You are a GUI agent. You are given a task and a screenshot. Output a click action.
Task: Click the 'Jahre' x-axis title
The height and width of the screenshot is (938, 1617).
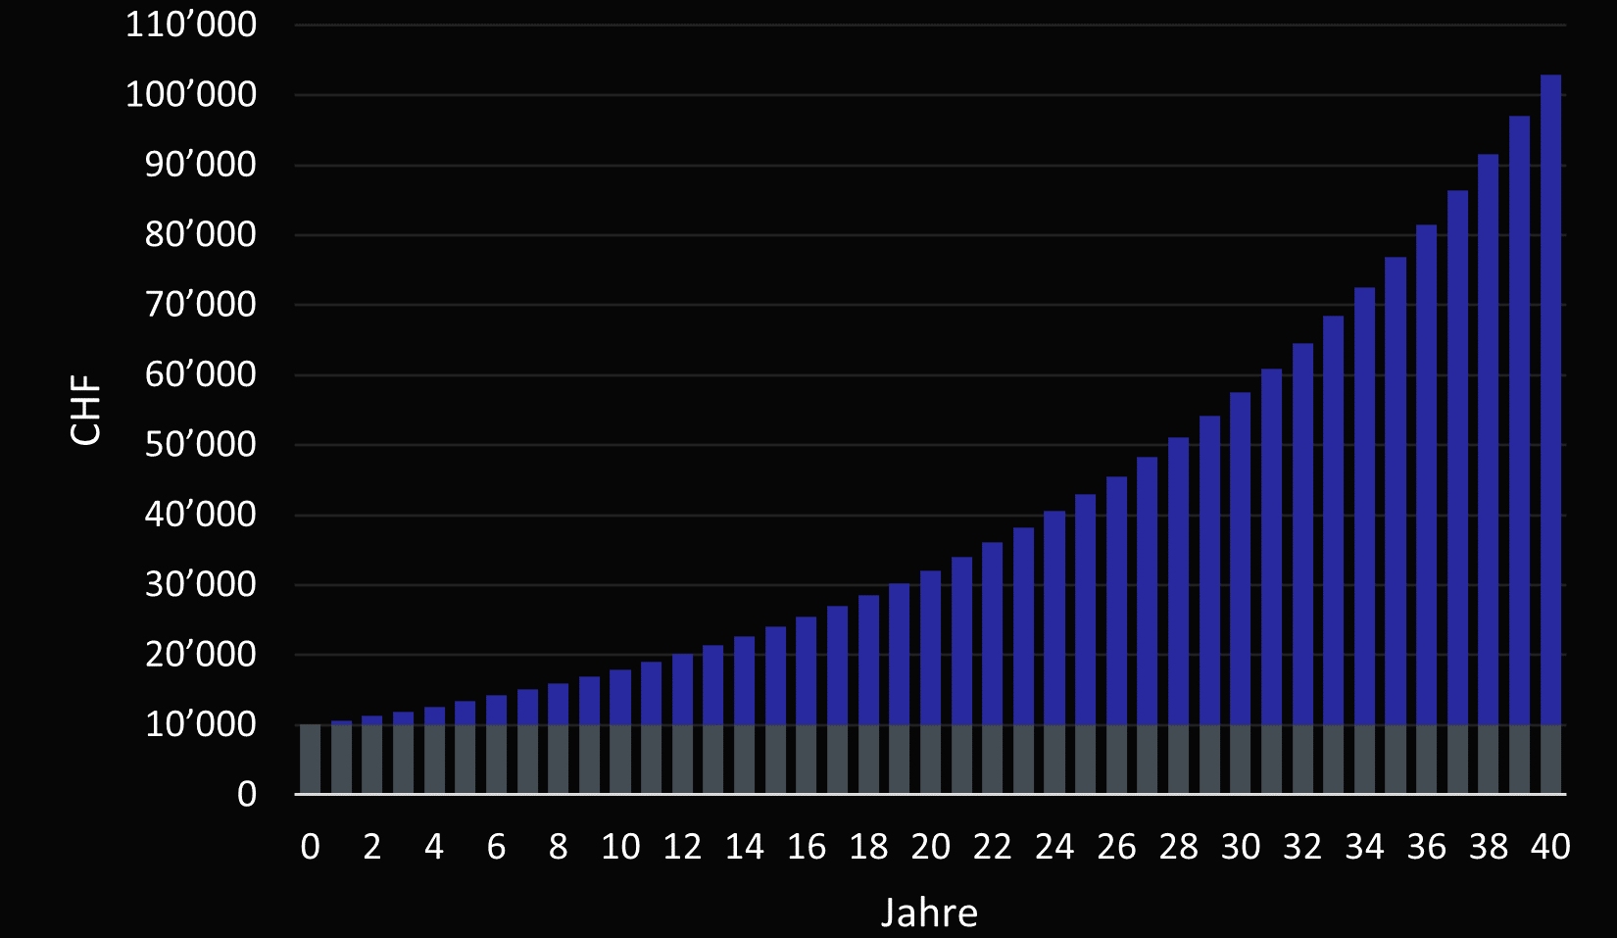(x=929, y=913)
